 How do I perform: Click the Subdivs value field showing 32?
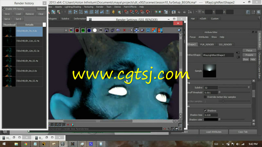tap(211, 88)
